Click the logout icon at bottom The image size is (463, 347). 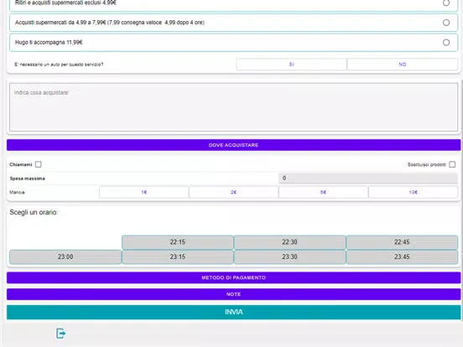pos(61,334)
